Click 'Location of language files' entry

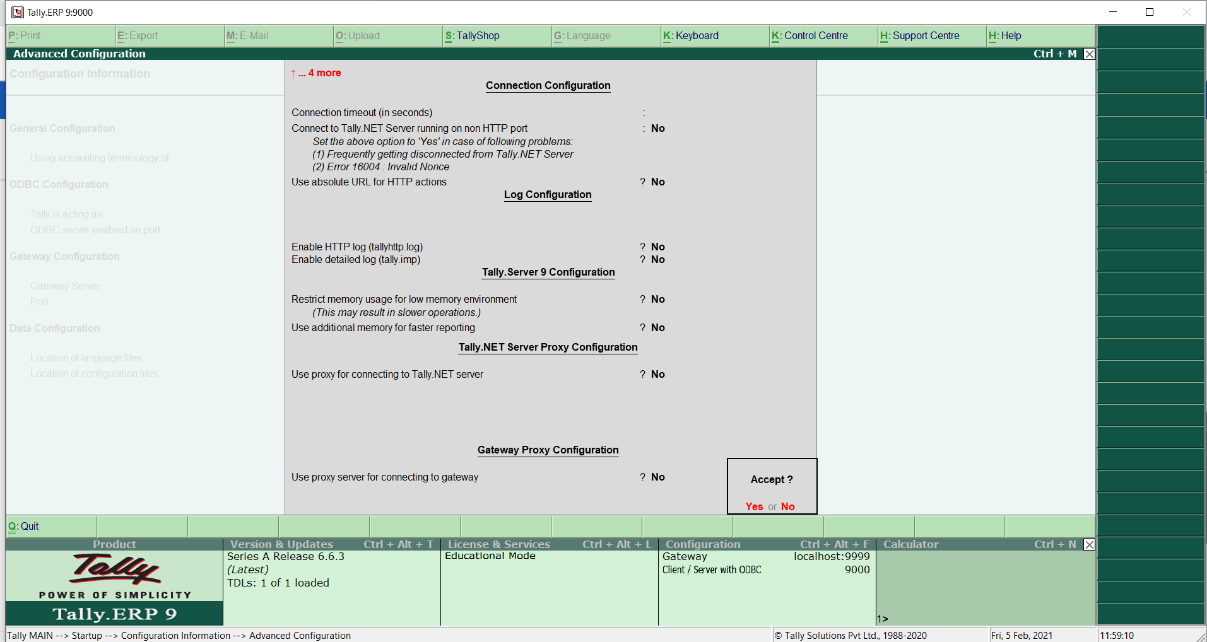tap(86, 358)
